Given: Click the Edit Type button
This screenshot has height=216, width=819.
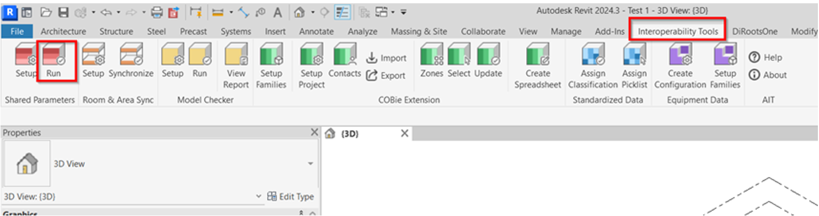Looking at the screenshot, I should coord(290,197).
